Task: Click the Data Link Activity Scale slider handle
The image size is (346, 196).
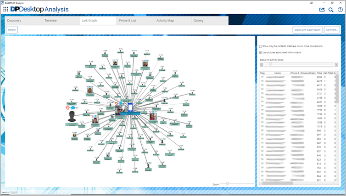Action: click(x=270, y=65)
